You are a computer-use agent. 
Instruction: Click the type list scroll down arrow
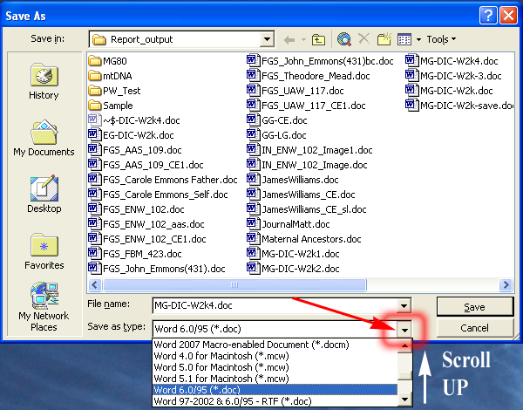(404, 400)
